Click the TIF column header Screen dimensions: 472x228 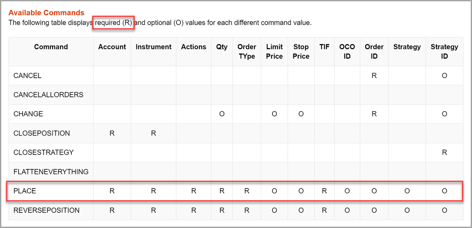coord(324,47)
